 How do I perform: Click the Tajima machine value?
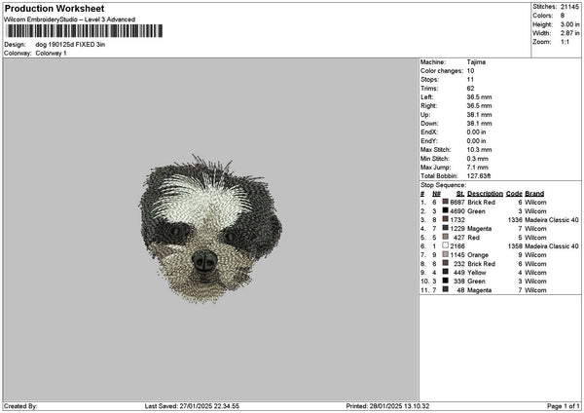pos(476,62)
